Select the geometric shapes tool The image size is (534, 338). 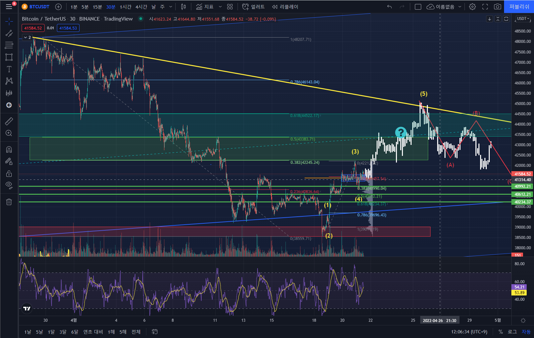click(9, 57)
